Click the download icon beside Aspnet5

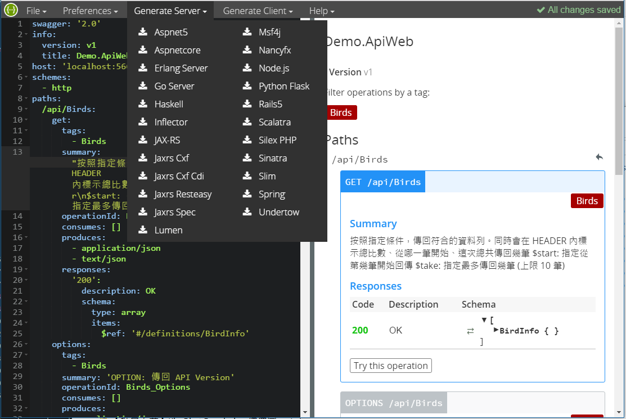(x=143, y=32)
